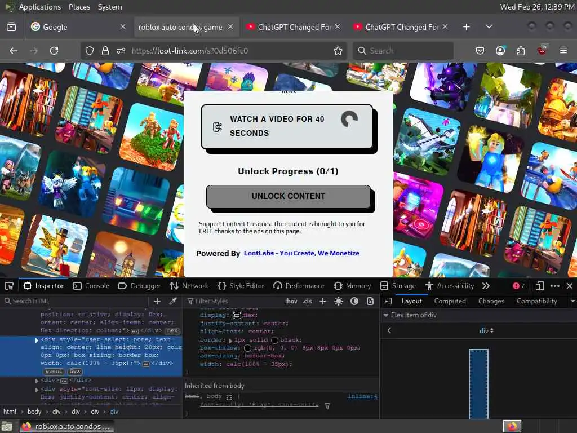Reload the current page
577x433 pixels.
(x=54, y=51)
